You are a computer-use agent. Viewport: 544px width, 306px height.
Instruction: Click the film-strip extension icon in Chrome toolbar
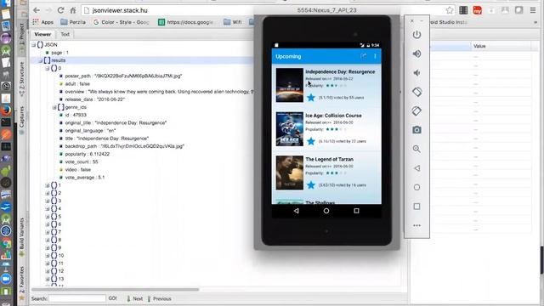click(x=463, y=10)
